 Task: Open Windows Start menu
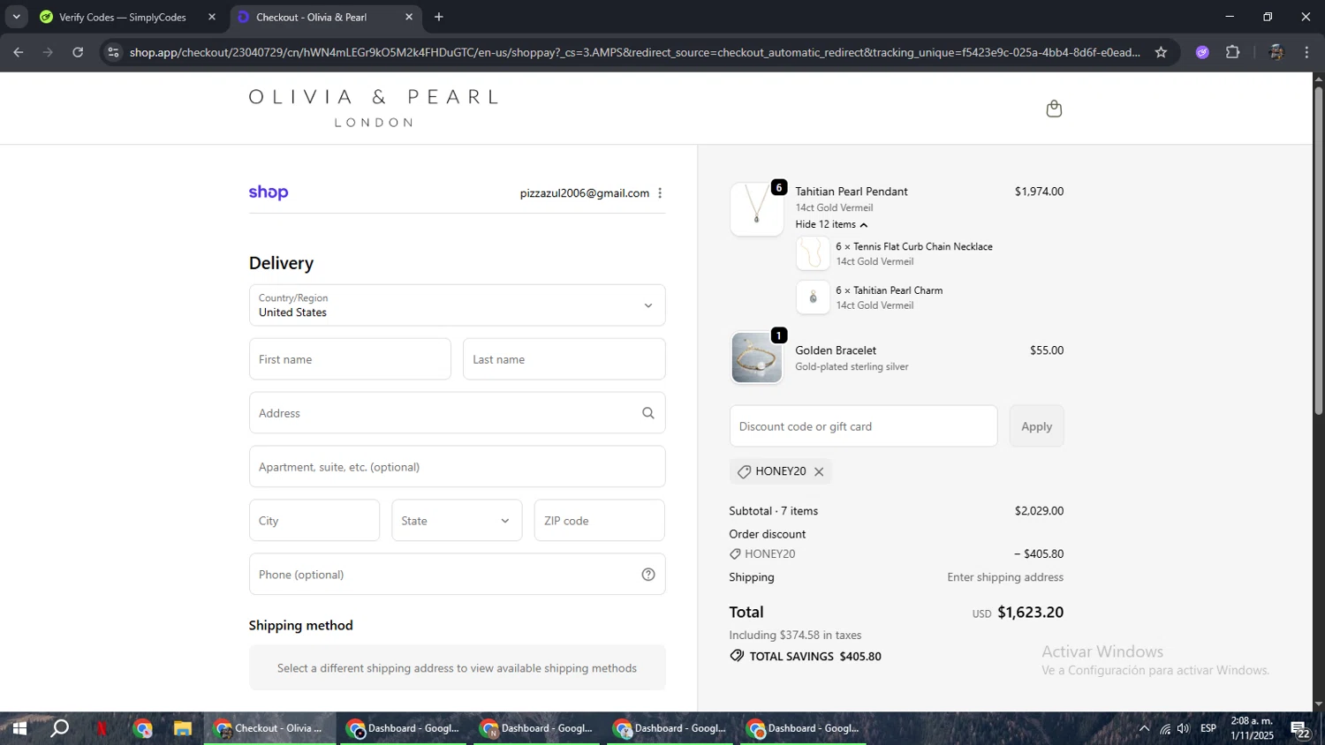pos(19,729)
